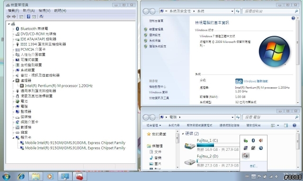Select the PCMCIA 介面卡 tree item
303x181 pixels.
point(33,49)
